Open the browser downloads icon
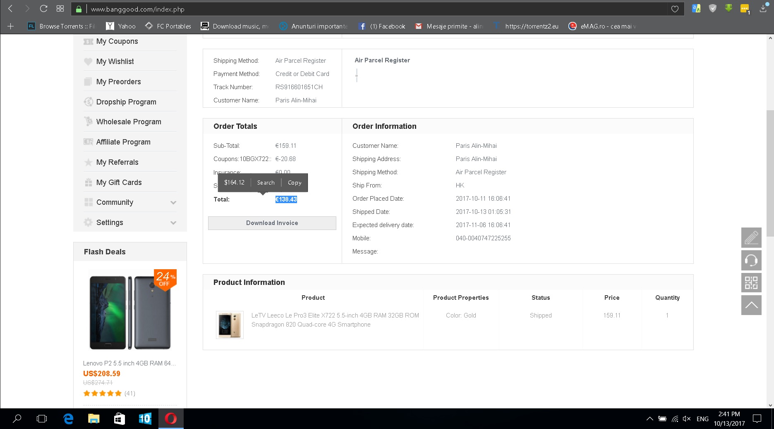Image resolution: width=774 pixels, height=429 pixels. tap(763, 9)
